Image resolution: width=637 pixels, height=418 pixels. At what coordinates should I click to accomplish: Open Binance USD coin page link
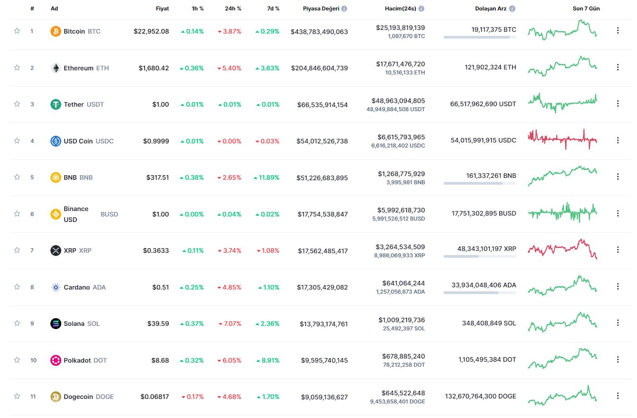76,214
